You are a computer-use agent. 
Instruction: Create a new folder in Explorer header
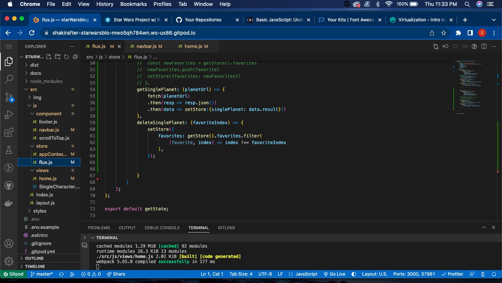point(58,57)
